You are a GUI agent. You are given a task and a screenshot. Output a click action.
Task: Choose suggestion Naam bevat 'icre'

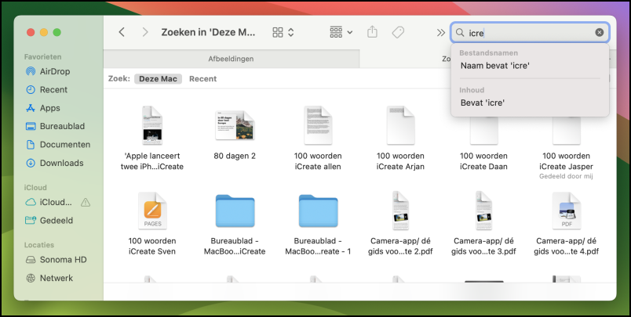tap(495, 66)
